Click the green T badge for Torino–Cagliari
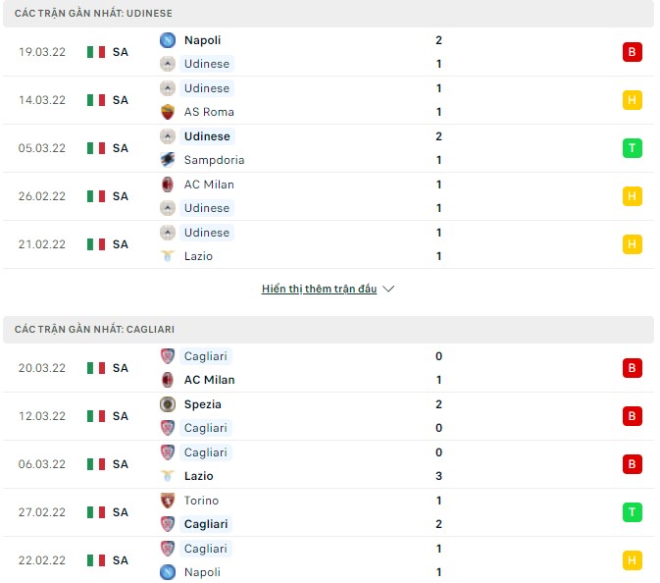Image resolution: width=660 pixels, height=583 pixels. pos(632,512)
